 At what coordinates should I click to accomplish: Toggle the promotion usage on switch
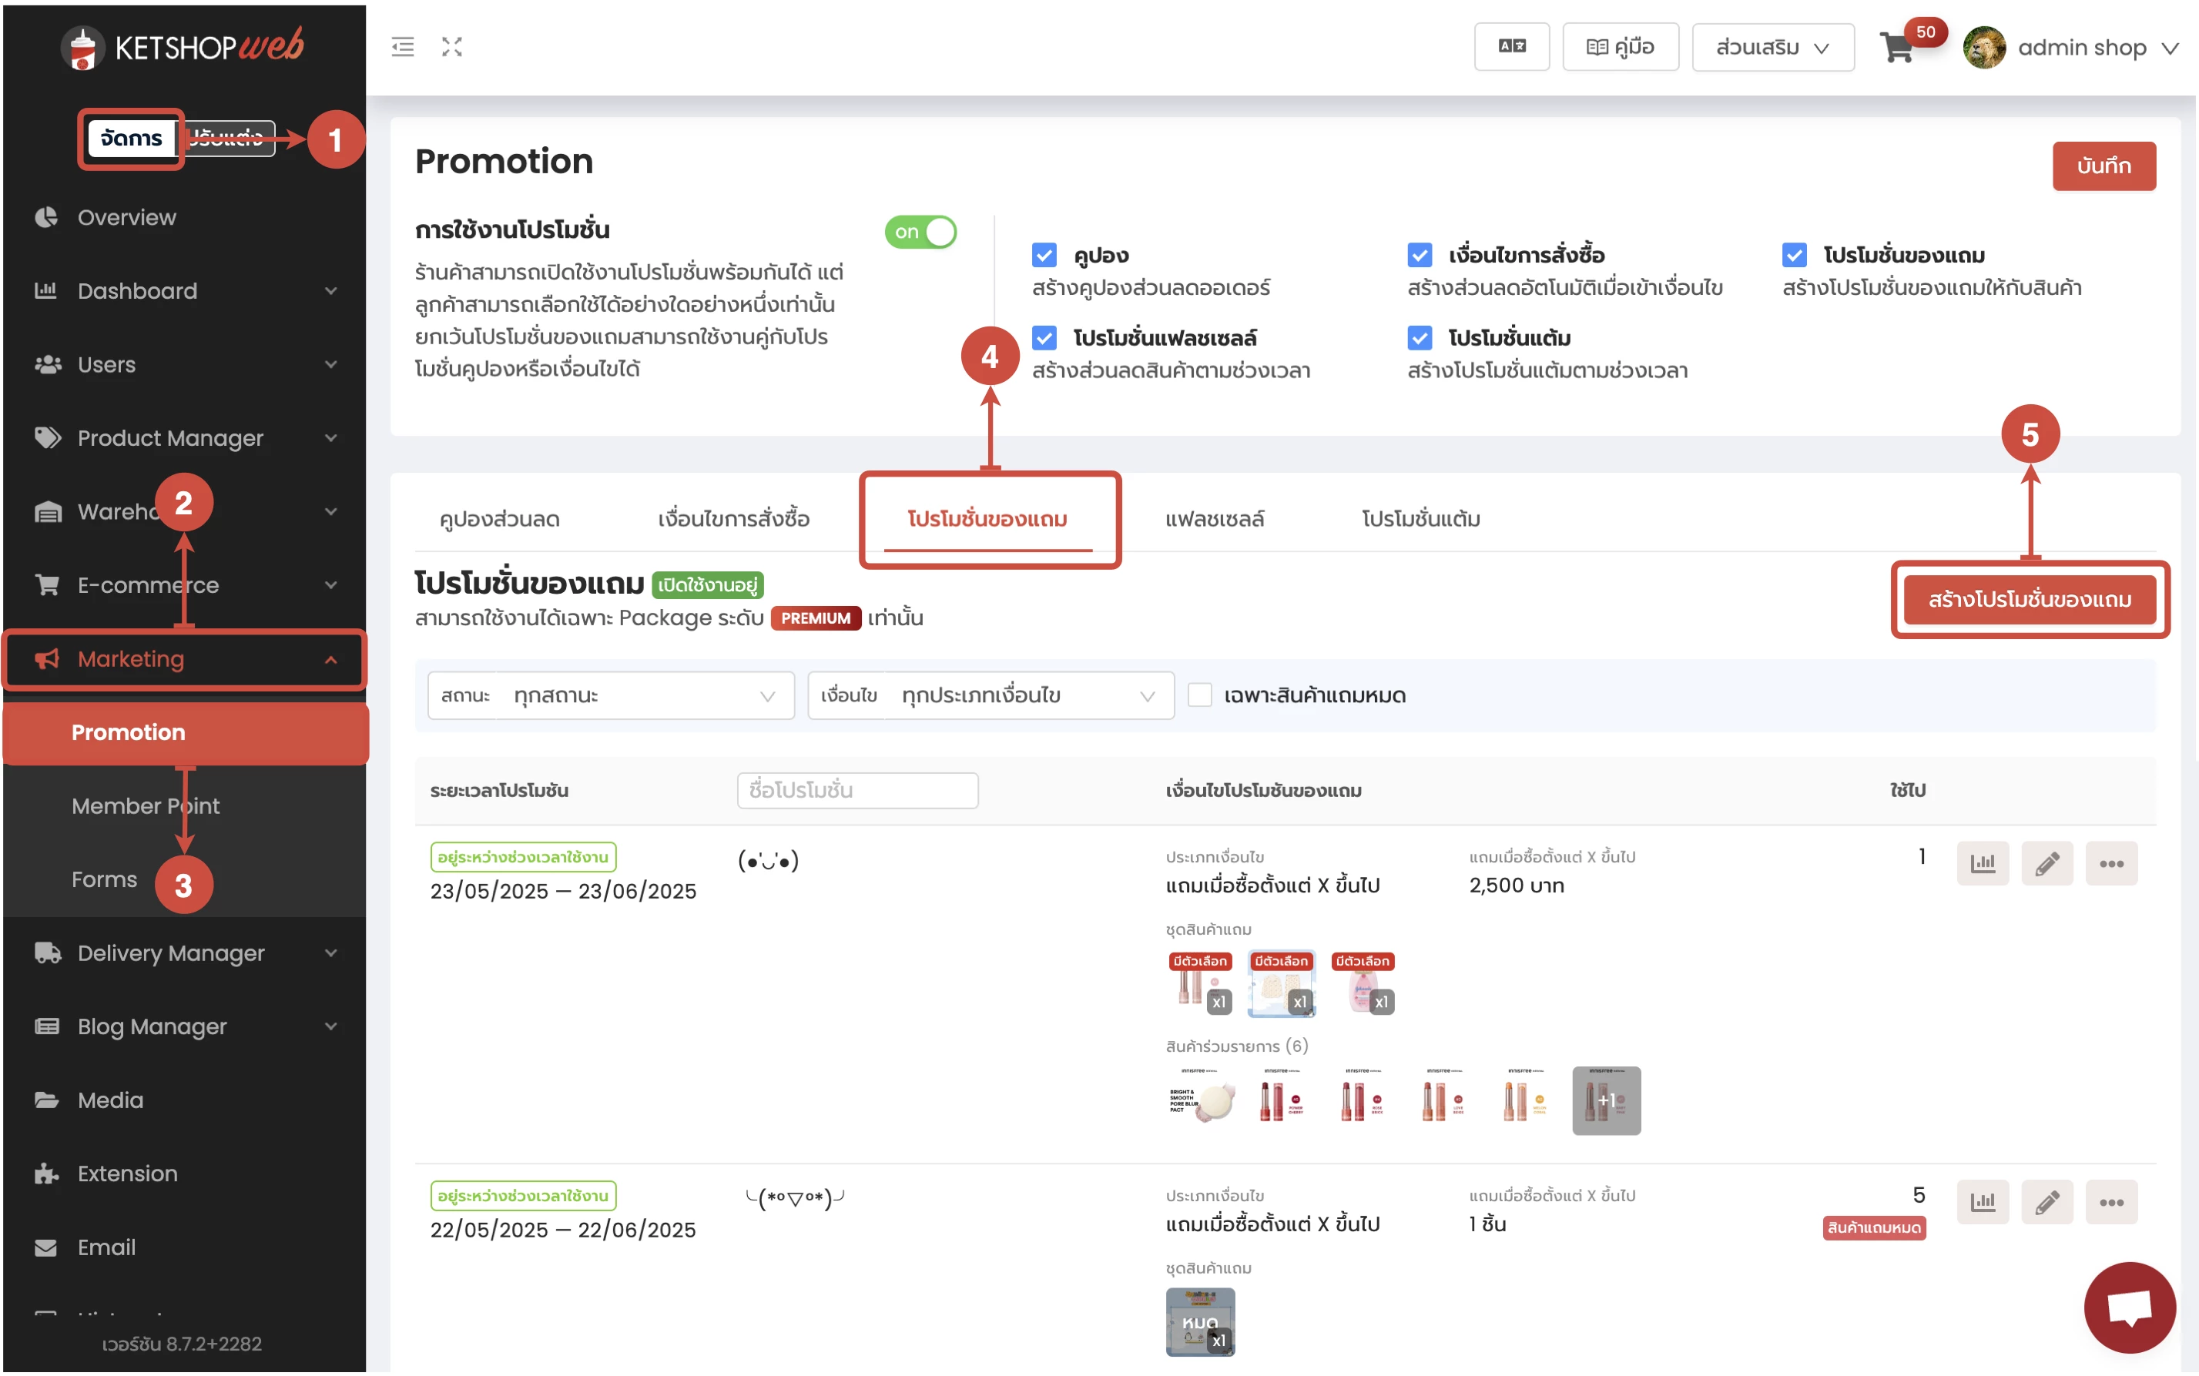point(920,232)
